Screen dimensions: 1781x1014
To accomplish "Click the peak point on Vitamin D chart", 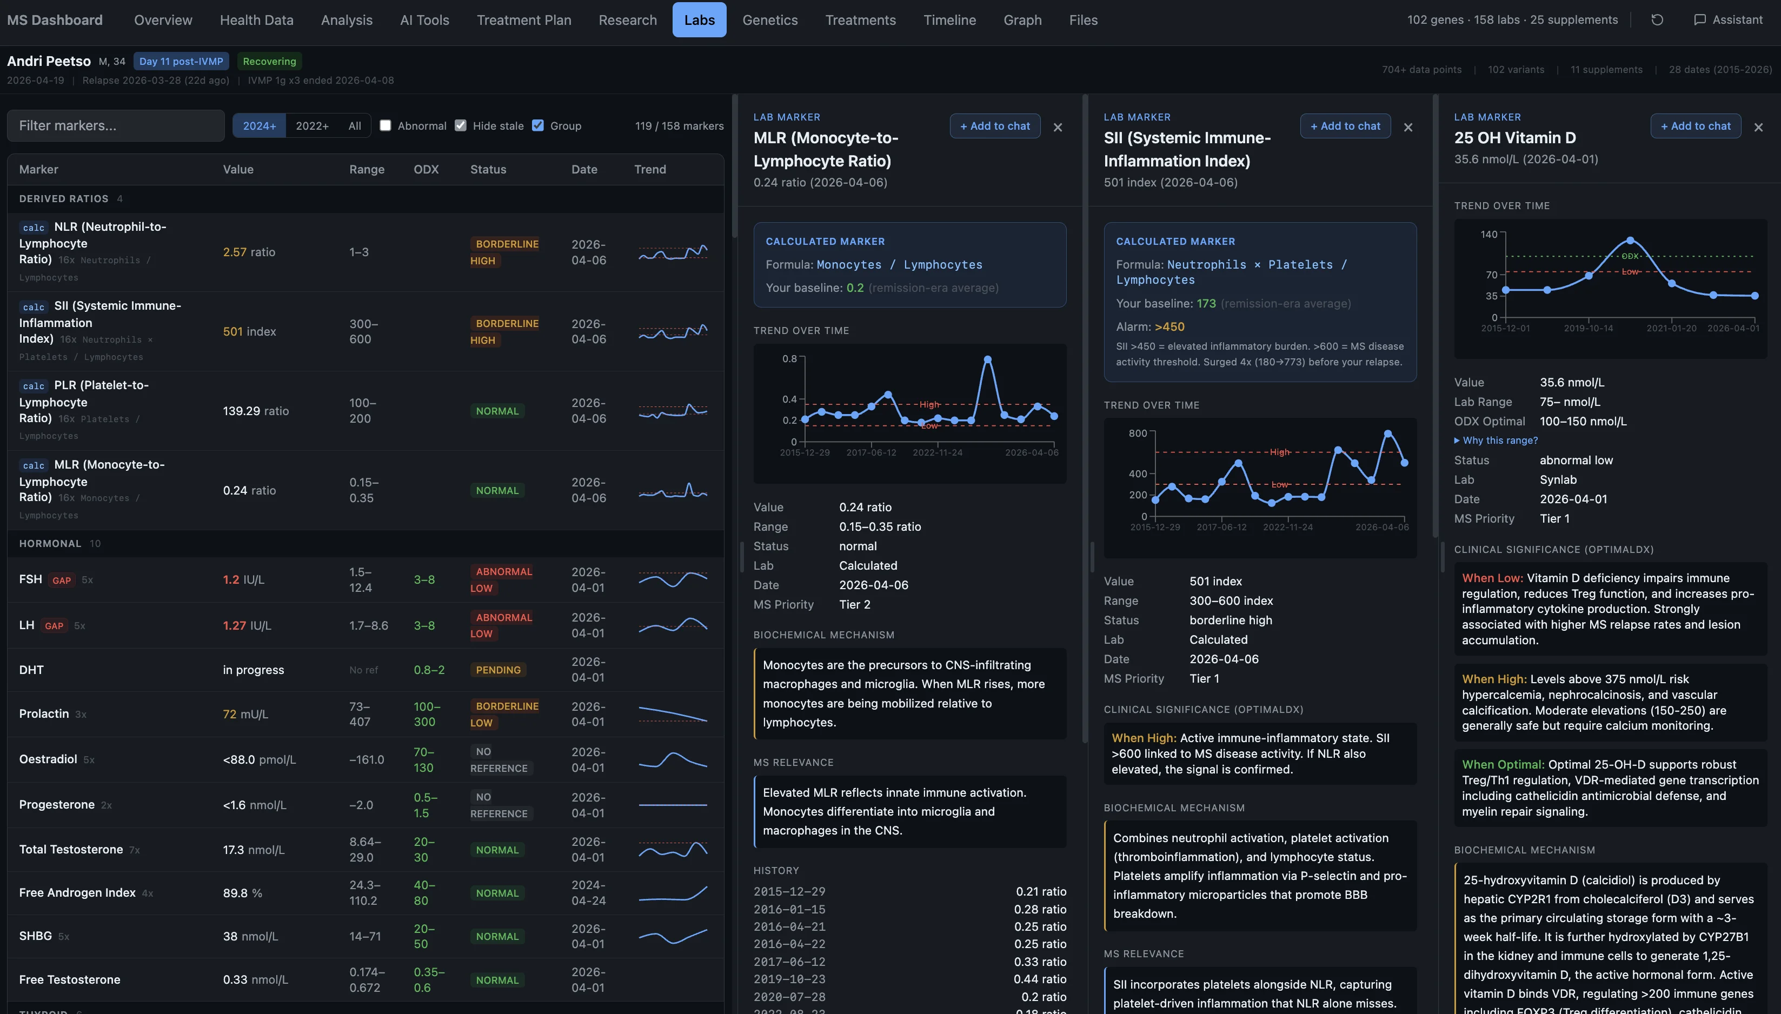I will [x=1630, y=241].
